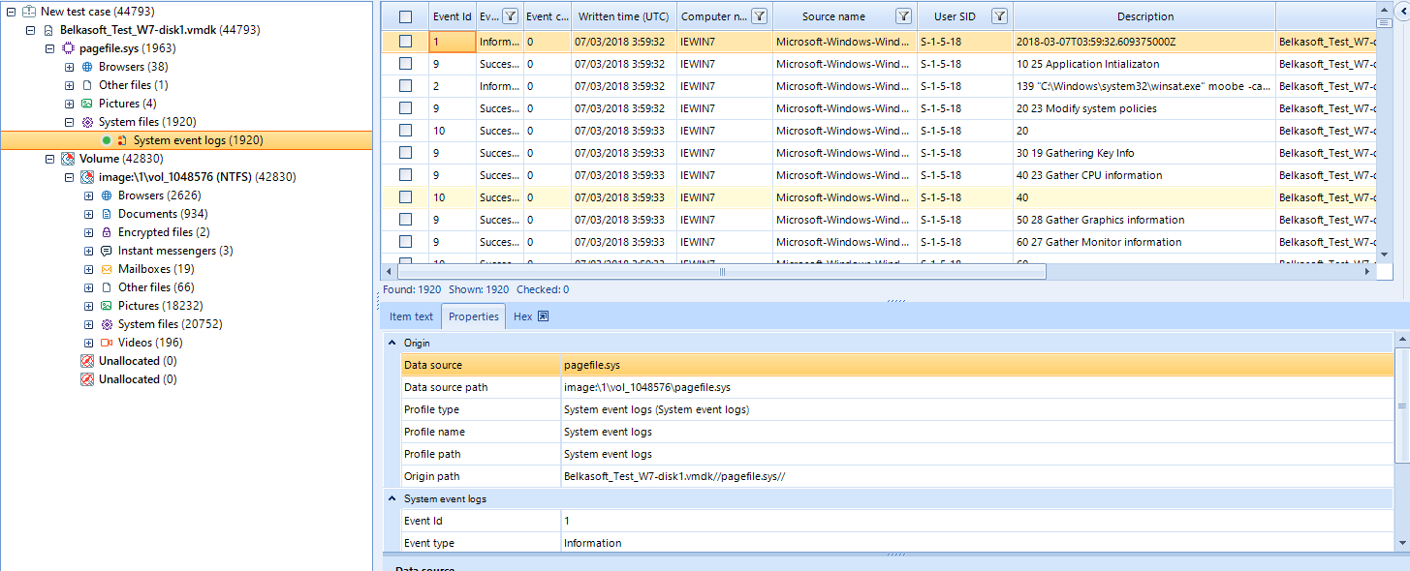Toggle the select-all checkbox in the header
This screenshot has width=1410, height=571.
point(405,16)
